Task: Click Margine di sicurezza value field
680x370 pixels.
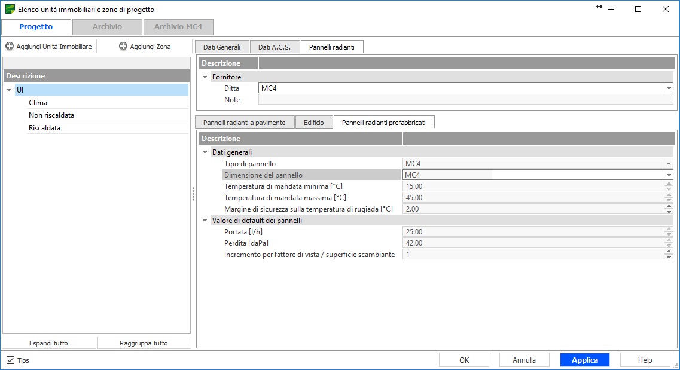Action: pos(533,209)
